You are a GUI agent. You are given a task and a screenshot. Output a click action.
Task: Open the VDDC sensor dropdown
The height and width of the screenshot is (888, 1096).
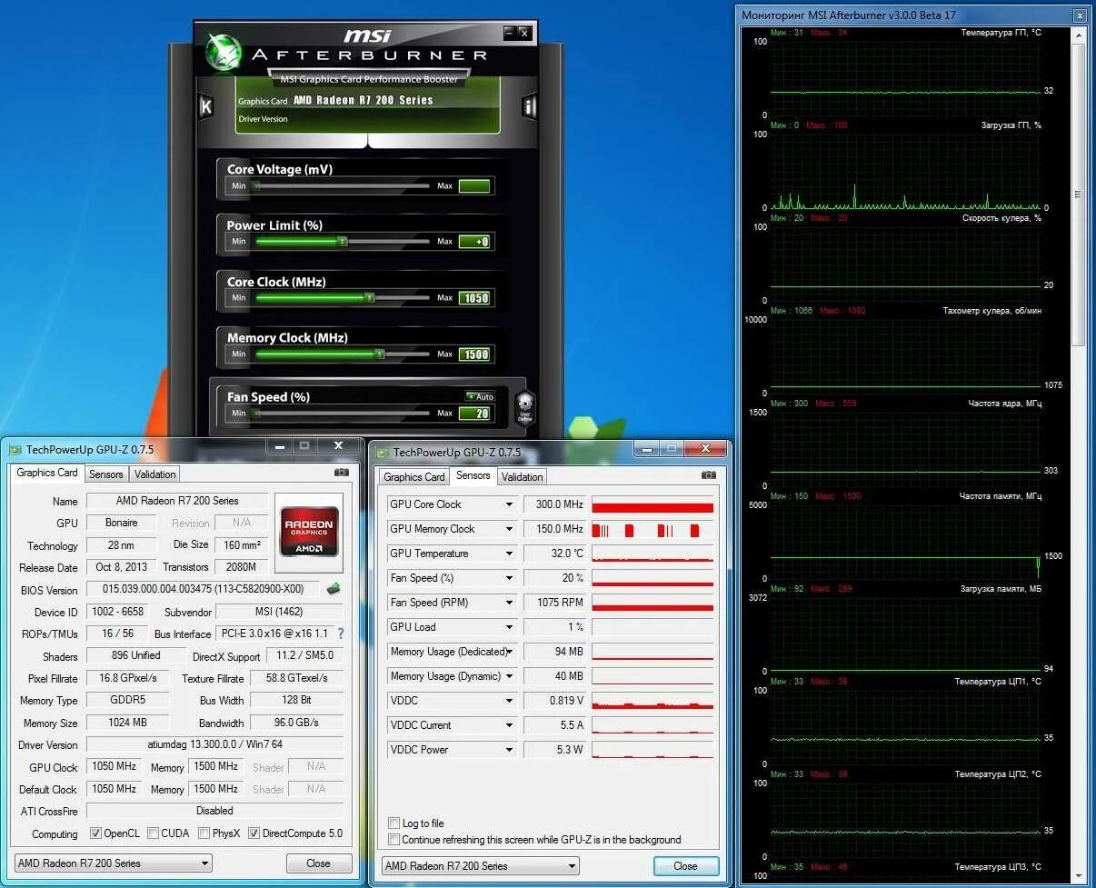[x=509, y=701]
